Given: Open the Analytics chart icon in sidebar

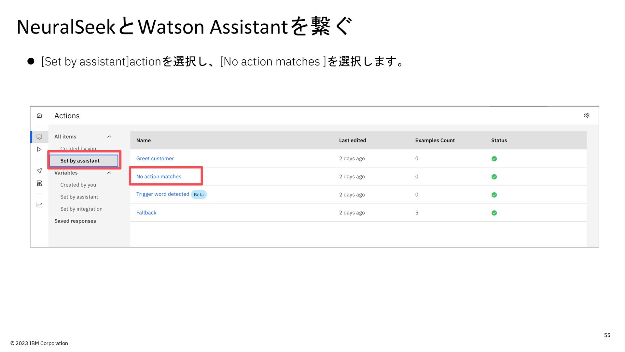Looking at the screenshot, I should 39,205.
